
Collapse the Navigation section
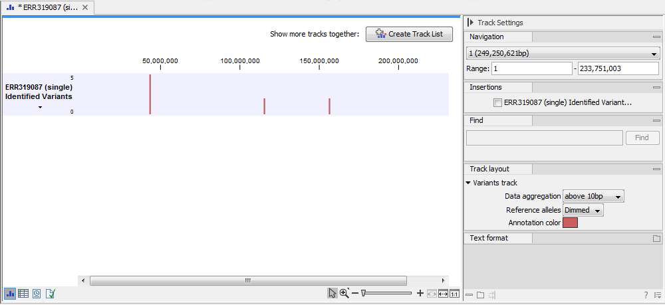(656, 37)
